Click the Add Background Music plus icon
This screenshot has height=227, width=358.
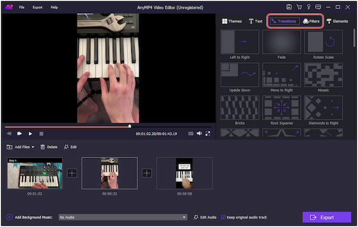pos(10,217)
